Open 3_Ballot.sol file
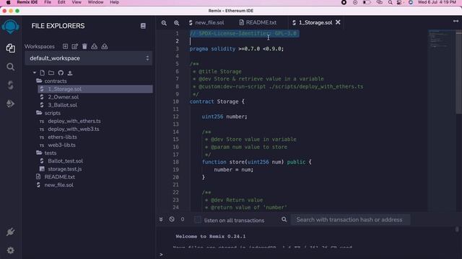 [62, 105]
